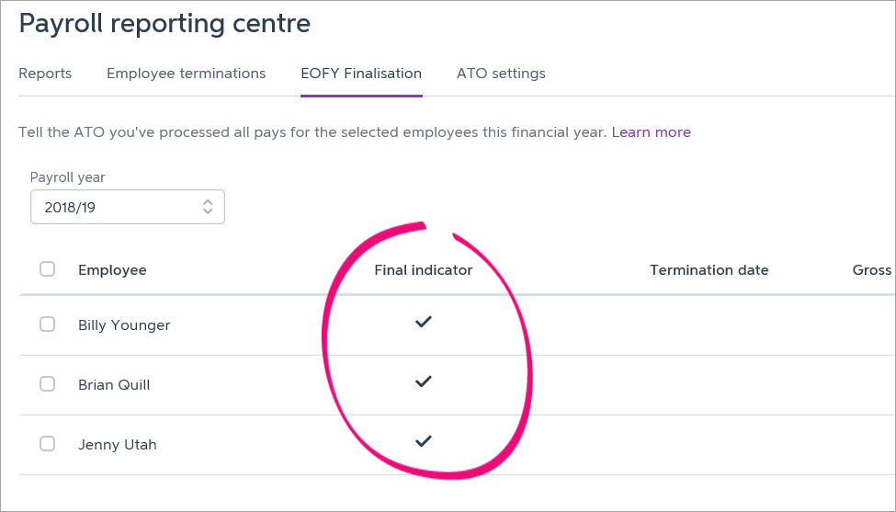Click Jenny Utah's final indicator checkmark
Image resolution: width=896 pixels, height=512 pixels.
point(423,442)
